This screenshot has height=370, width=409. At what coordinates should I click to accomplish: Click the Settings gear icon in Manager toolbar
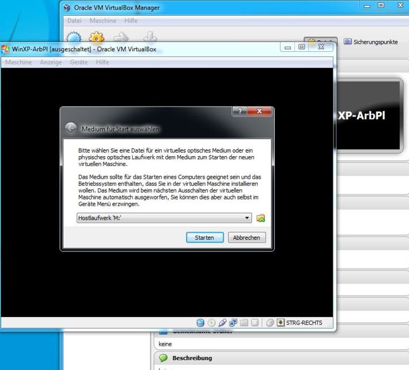(97, 37)
